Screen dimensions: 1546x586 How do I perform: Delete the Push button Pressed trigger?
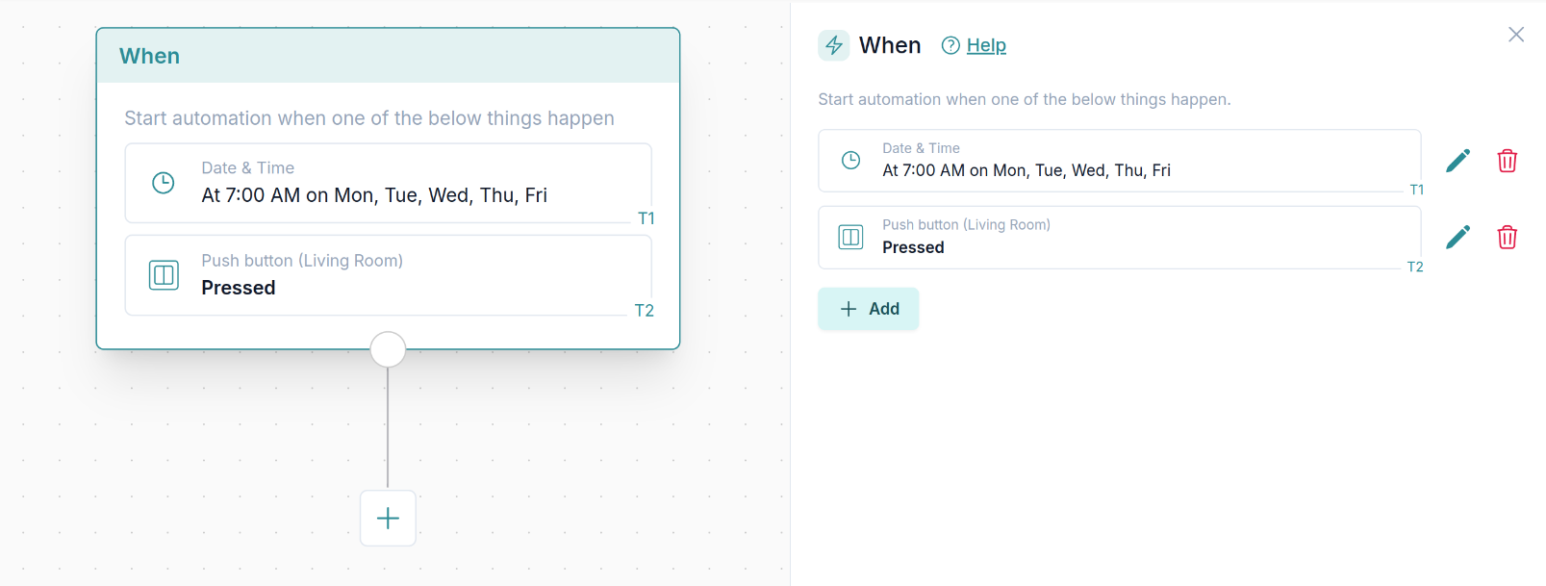pyautogui.click(x=1507, y=237)
